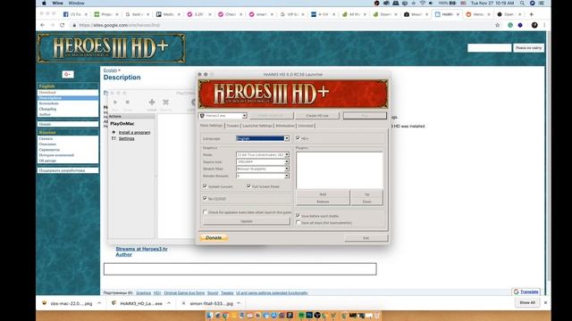Click the volume icon in menu bar
The image size is (572, 321).
tap(431, 3)
